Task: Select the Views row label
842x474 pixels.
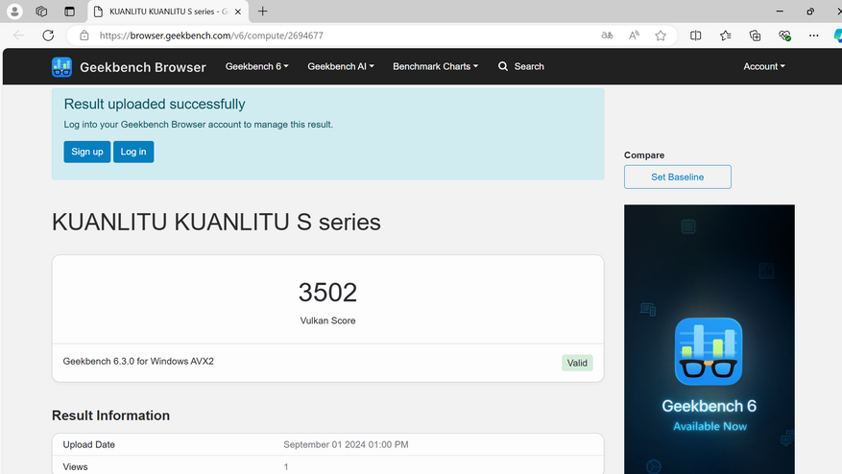Action: pyautogui.click(x=75, y=467)
